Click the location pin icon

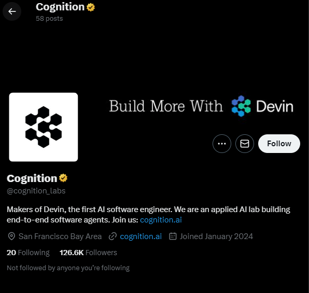[x=11, y=236]
